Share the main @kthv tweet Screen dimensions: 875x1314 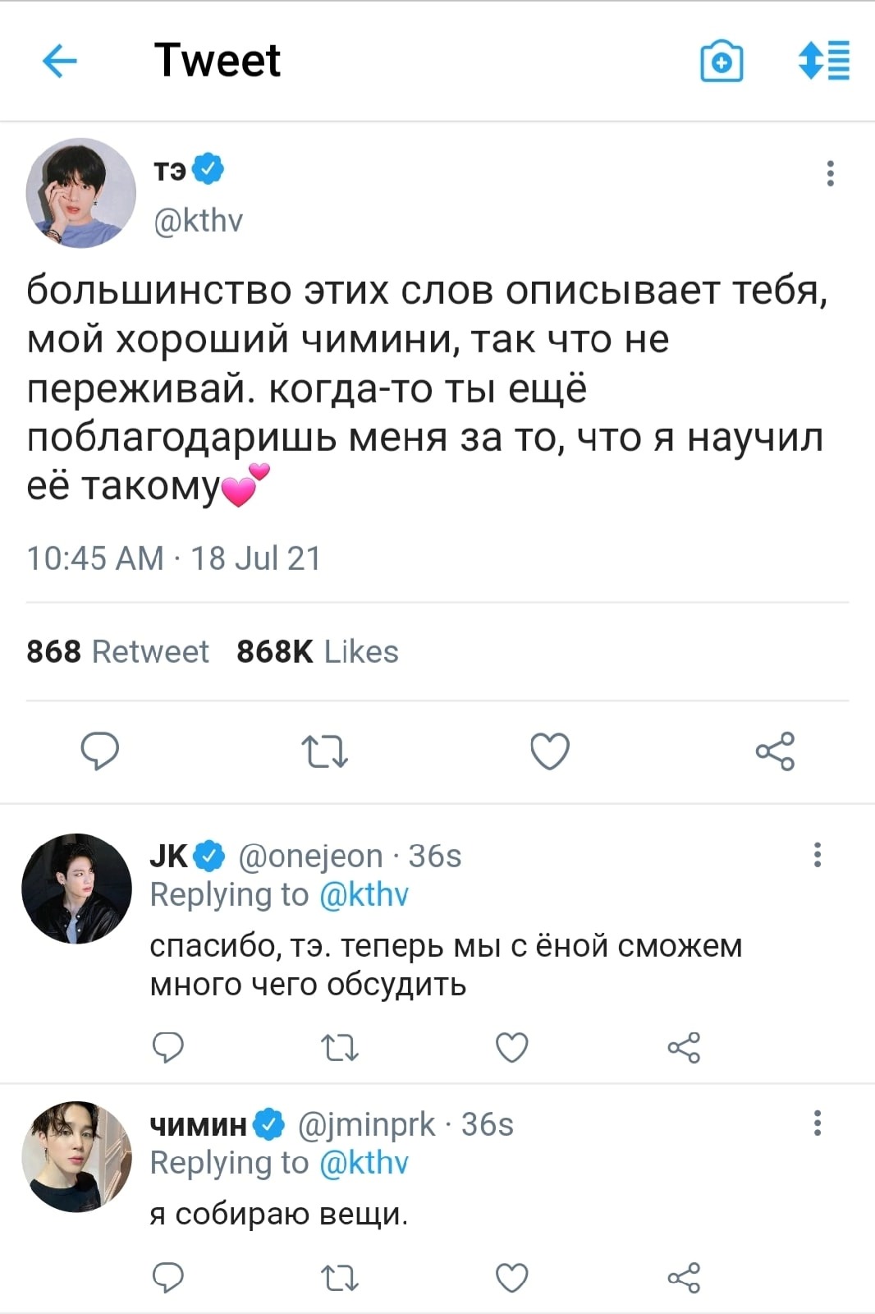(775, 751)
